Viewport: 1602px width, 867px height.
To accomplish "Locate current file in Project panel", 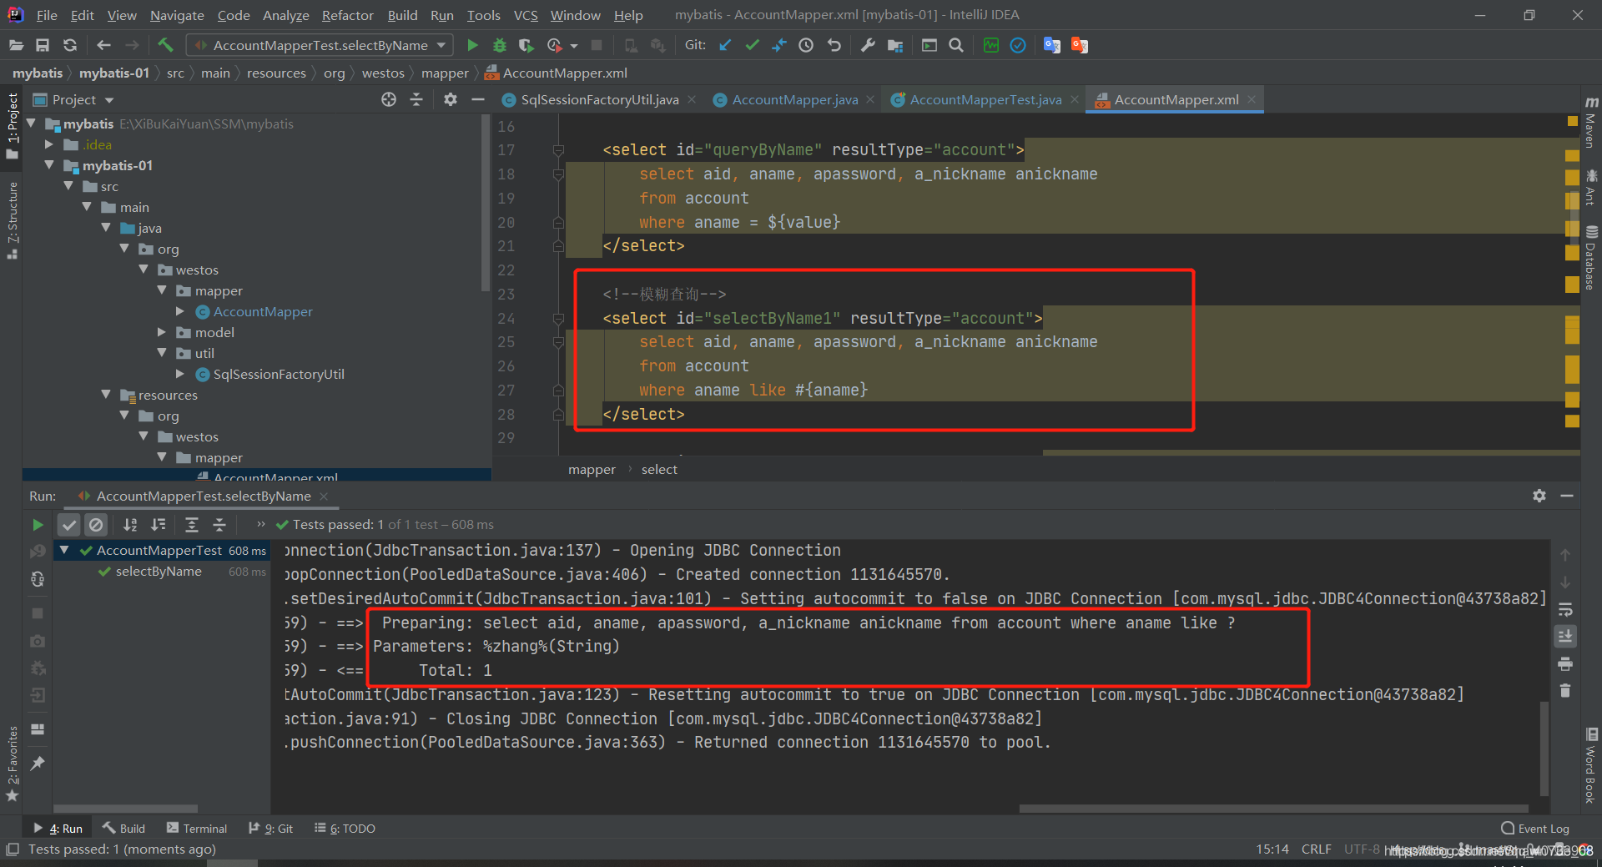I will (x=389, y=99).
